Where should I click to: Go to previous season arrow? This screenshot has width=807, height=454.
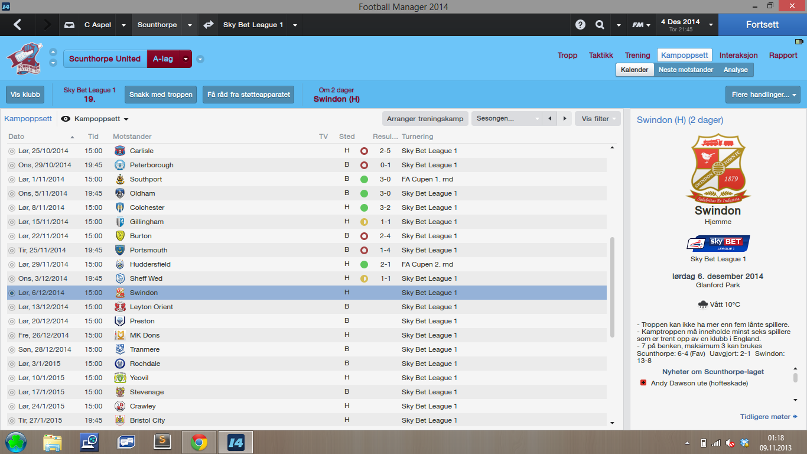(x=550, y=118)
